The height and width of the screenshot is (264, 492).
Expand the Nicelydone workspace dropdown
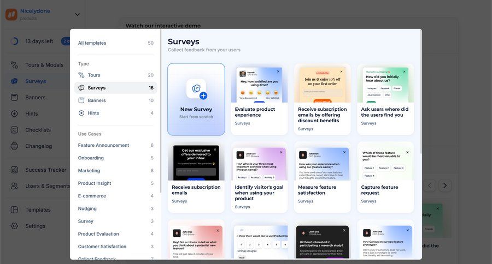pos(77,15)
